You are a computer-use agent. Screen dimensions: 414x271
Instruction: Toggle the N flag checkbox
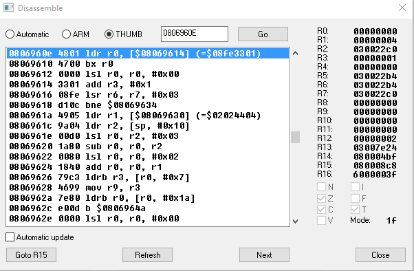(x=321, y=186)
